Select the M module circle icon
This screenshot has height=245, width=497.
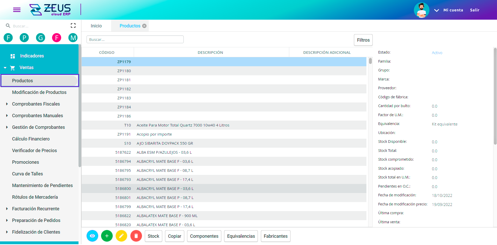click(x=73, y=38)
